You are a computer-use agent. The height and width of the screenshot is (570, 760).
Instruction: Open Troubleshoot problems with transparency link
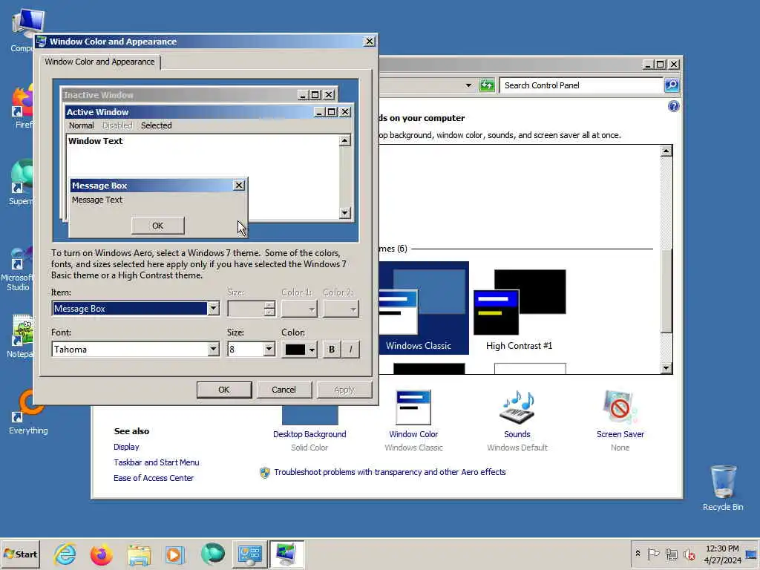pos(390,472)
